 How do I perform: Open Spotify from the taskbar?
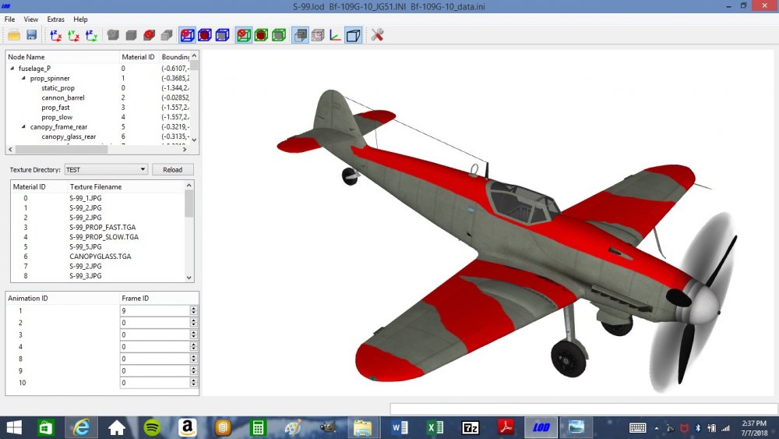click(152, 427)
